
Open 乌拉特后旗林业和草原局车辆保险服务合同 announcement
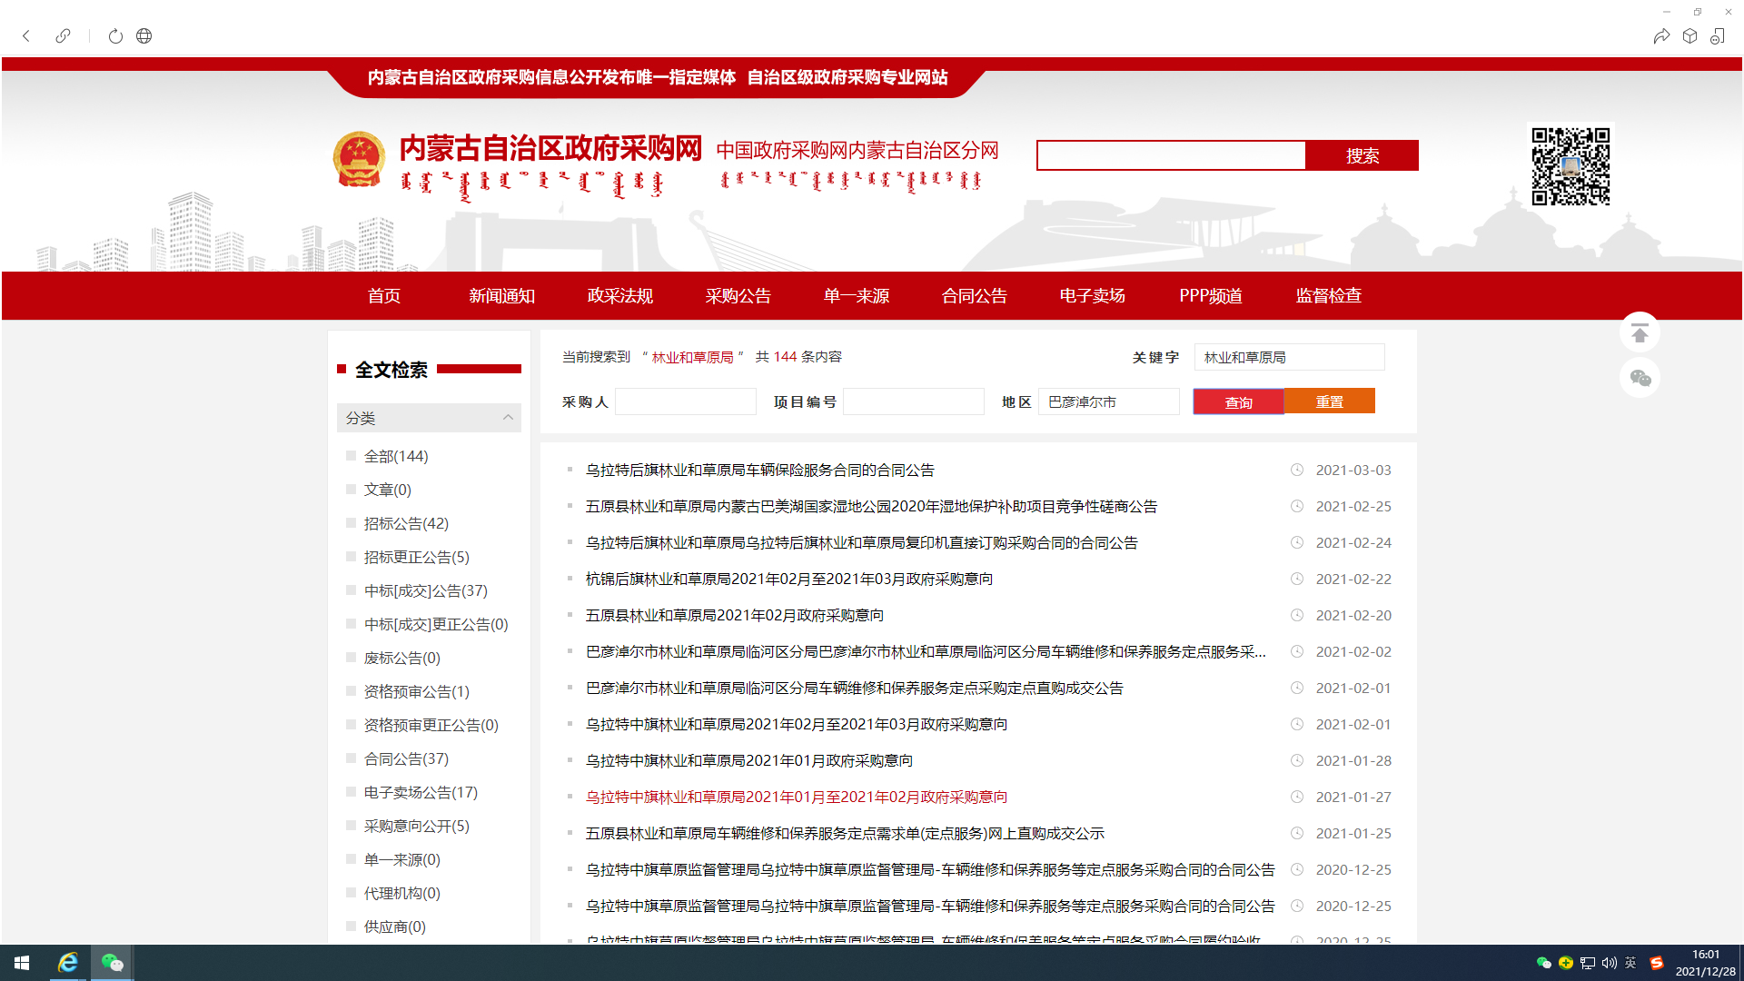click(x=759, y=471)
